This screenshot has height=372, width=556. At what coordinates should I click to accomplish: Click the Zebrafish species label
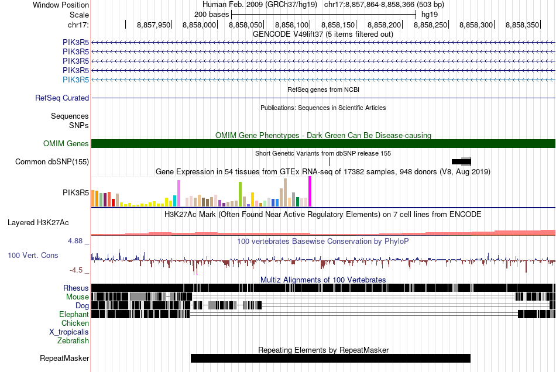[x=73, y=340]
